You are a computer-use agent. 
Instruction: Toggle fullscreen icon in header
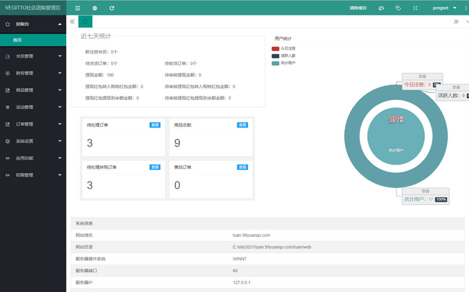[x=415, y=8]
